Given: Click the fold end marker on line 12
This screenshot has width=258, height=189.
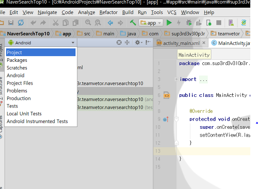Looking at the screenshot, I should coord(176,143).
